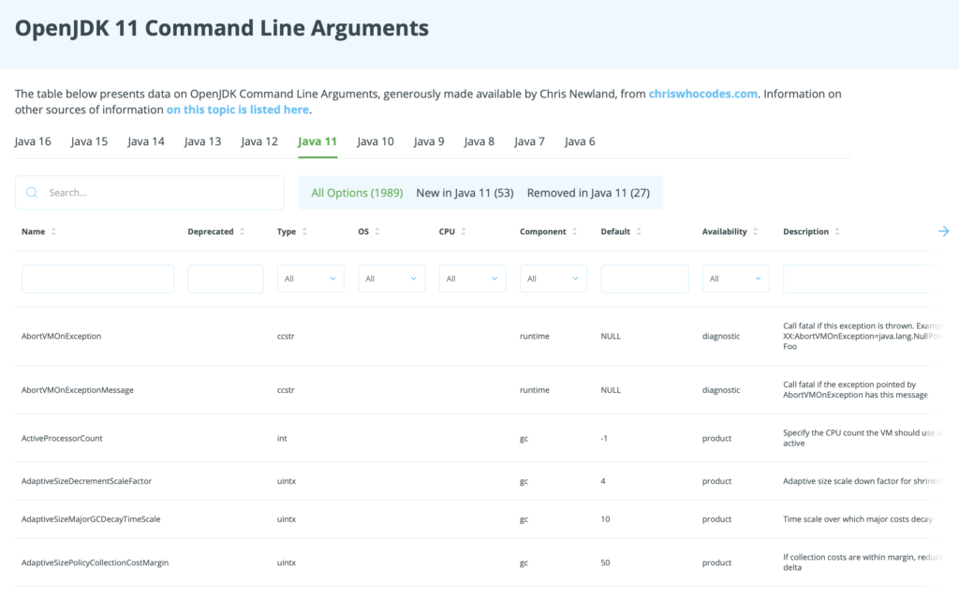Click the search magnifier icon
Screen dimensions: 959x598
[32, 193]
